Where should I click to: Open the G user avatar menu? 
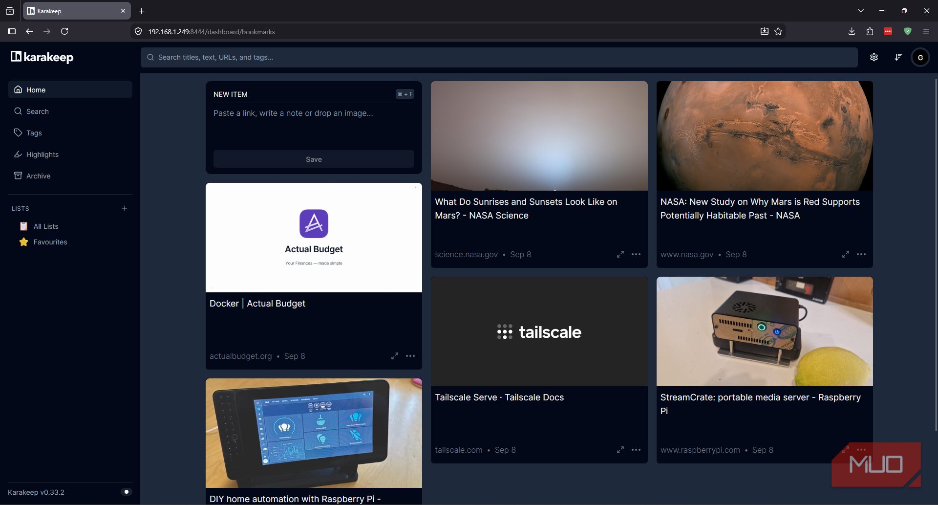tap(920, 57)
